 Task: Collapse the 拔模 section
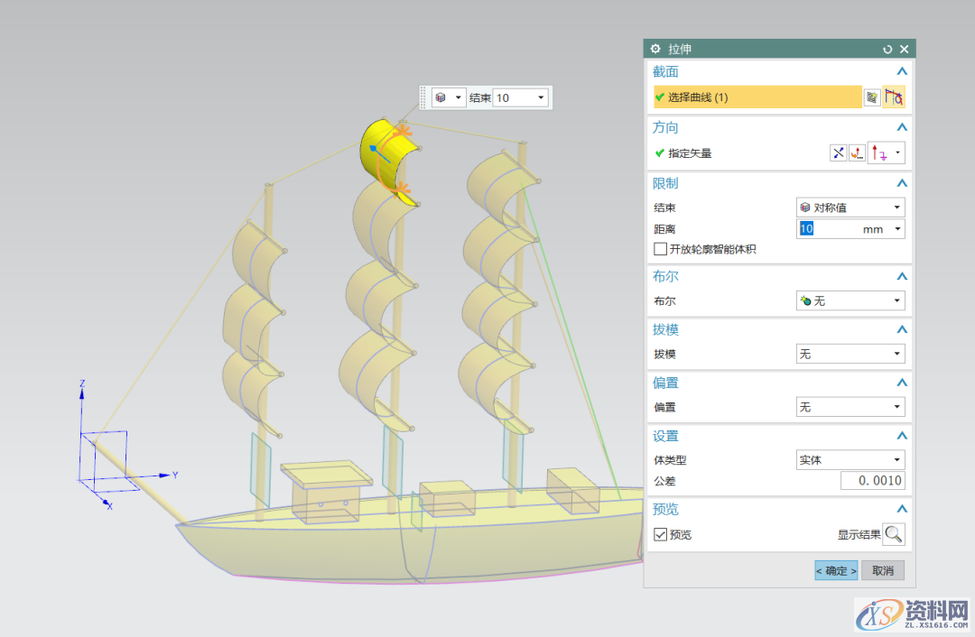900,330
